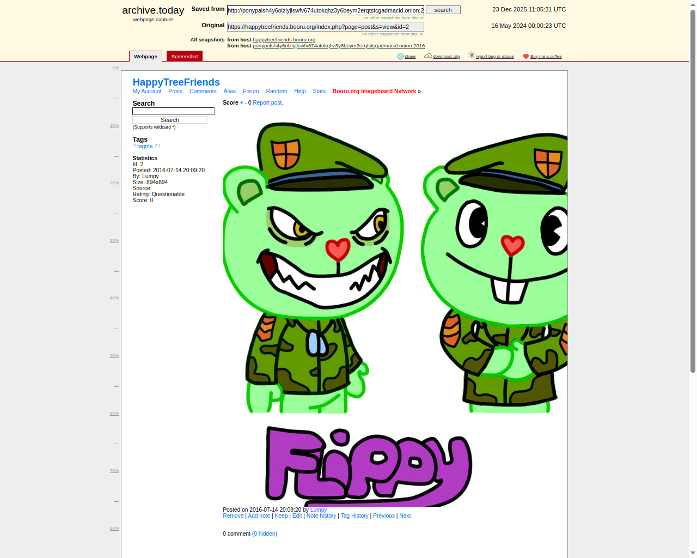Click the "(Supports wildcard *)" hint text

tap(154, 127)
